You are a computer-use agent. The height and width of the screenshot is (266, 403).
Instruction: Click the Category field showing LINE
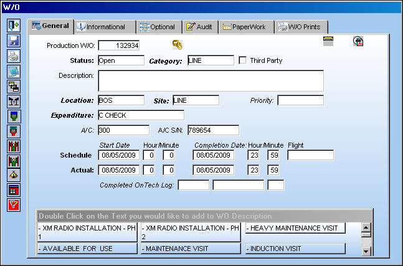(x=211, y=60)
